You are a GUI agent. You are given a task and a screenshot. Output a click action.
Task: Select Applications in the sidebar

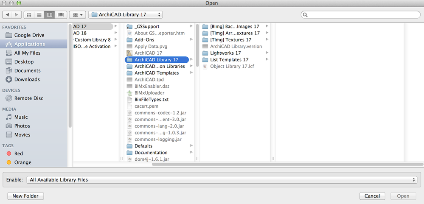point(34,44)
